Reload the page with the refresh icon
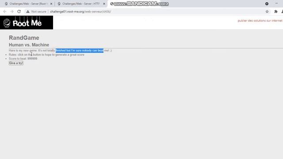Screen dimensions: 283x159 (x=19, y=11)
